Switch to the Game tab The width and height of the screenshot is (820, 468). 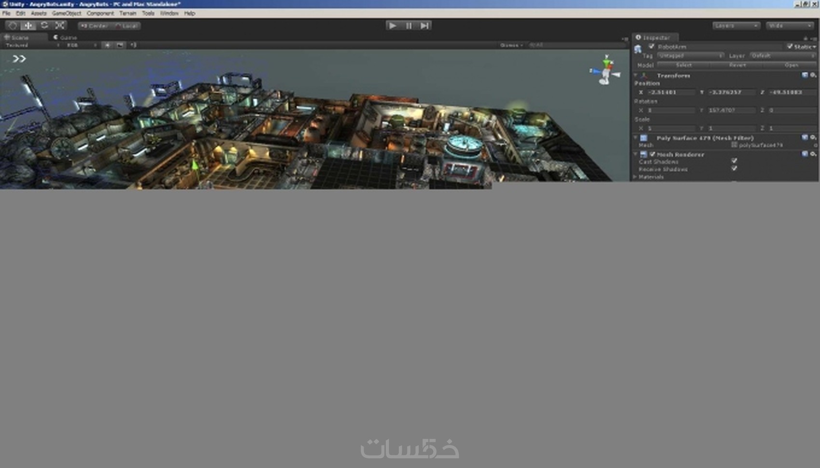coord(65,37)
